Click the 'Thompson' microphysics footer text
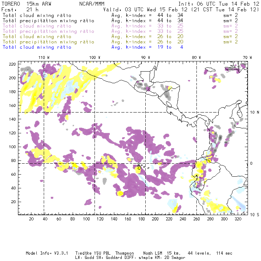Image resolution: width=261 pixels, height=261 pixels. tap(125, 253)
